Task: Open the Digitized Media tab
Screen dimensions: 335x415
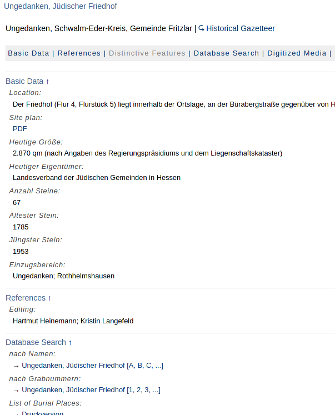Action: coord(297,53)
